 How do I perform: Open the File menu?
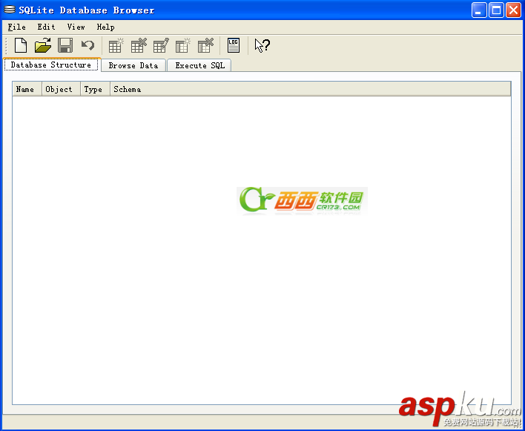(x=17, y=27)
